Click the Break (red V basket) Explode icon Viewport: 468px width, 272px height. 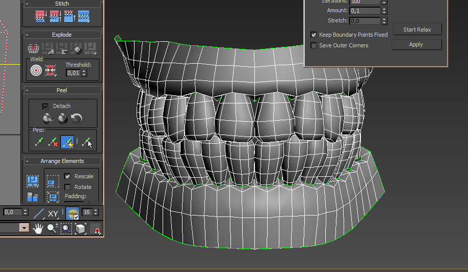[x=34, y=49]
